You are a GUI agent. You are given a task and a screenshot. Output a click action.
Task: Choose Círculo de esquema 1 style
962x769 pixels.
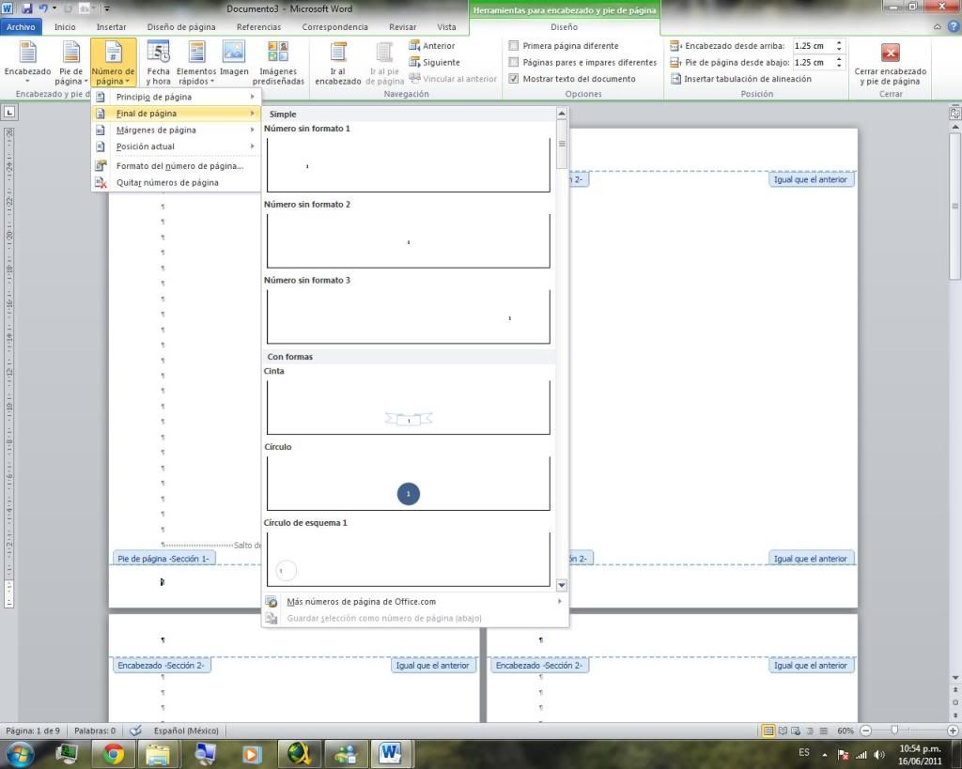pos(408,559)
